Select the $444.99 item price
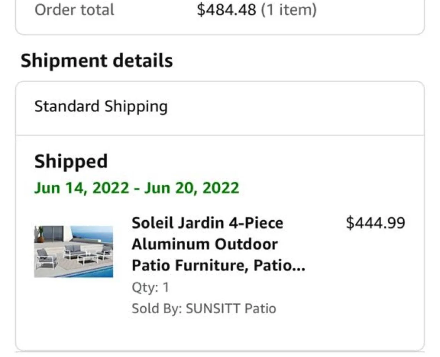 tap(375, 222)
